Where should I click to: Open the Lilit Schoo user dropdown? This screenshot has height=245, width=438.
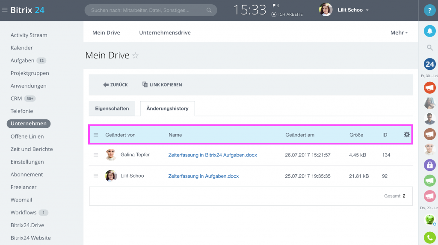click(353, 10)
